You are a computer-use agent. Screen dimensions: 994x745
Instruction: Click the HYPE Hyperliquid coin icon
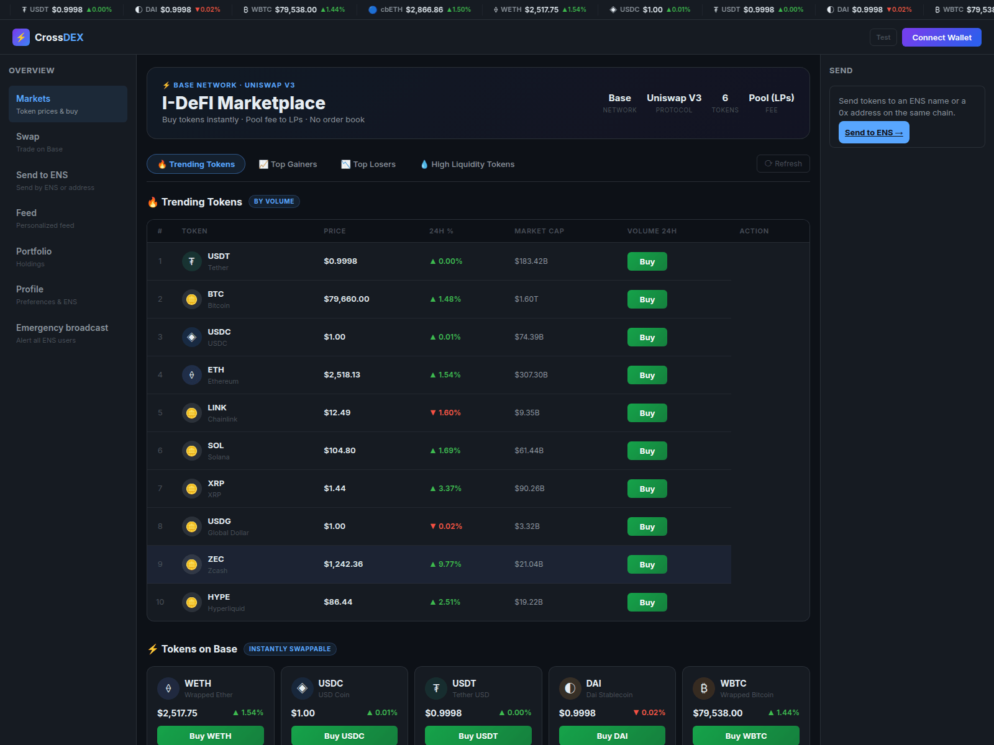point(192,602)
